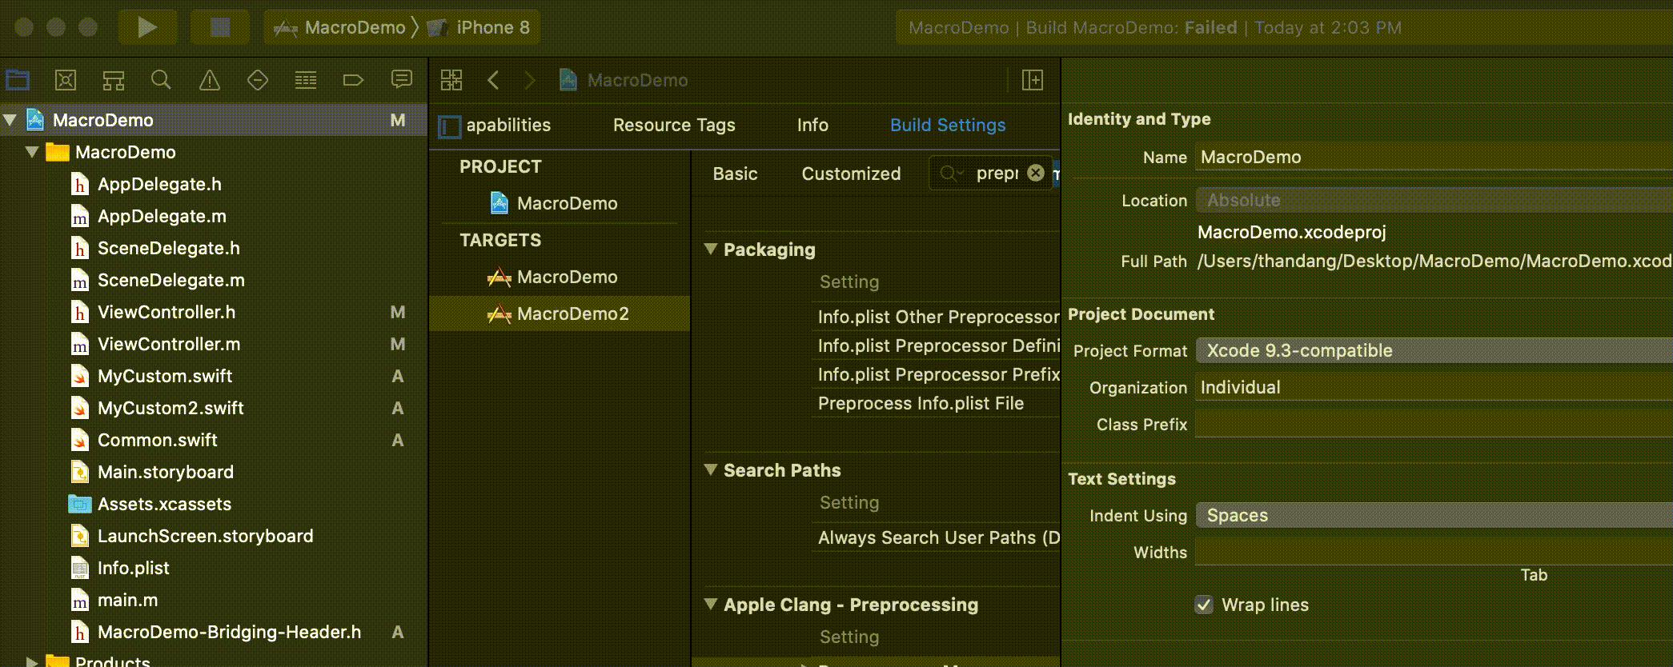Collapse the MacroDemo project root
Image resolution: width=1673 pixels, height=667 pixels.
pyautogui.click(x=10, y=120)
